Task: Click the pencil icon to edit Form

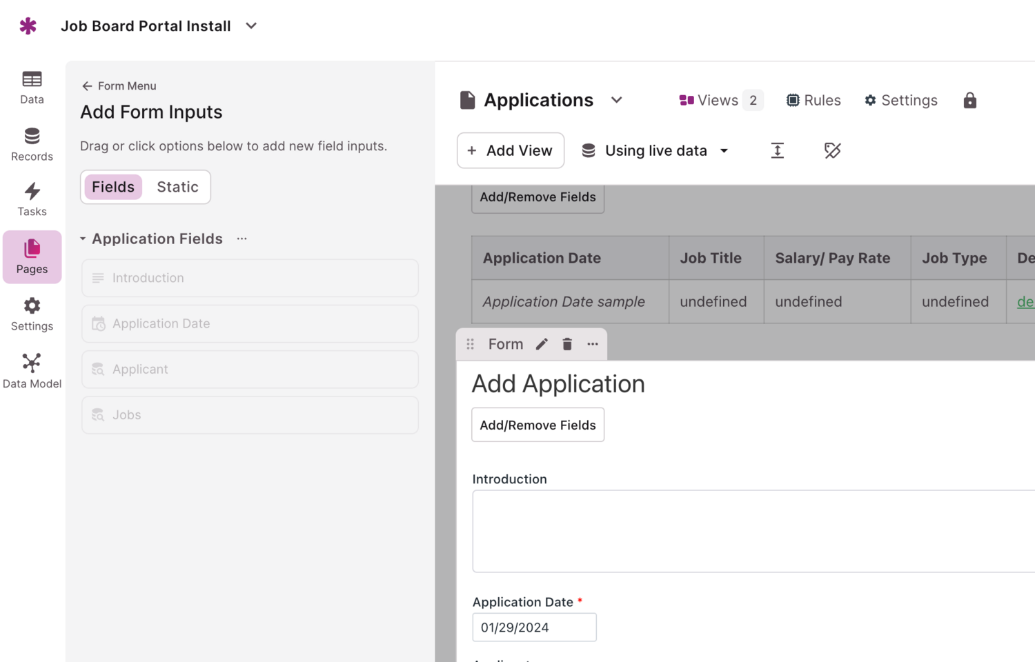Action: click(542, 344)
